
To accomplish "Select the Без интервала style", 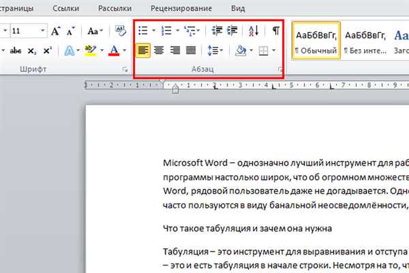I will click(365, 40).
